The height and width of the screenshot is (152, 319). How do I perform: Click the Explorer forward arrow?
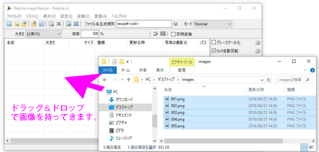pos(114,80)
